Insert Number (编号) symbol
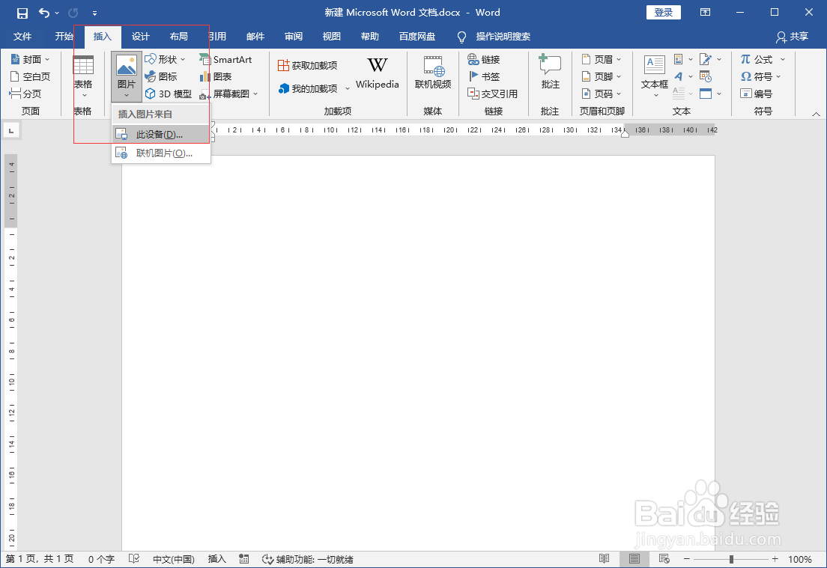This screenshot has width=827, height=568. click(757, 94)
